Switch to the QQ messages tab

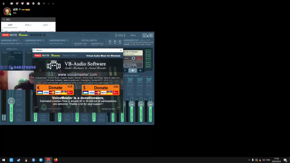pos(10,25)
